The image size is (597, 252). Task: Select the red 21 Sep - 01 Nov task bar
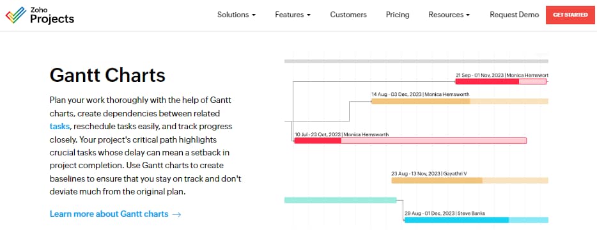[500, 81]
